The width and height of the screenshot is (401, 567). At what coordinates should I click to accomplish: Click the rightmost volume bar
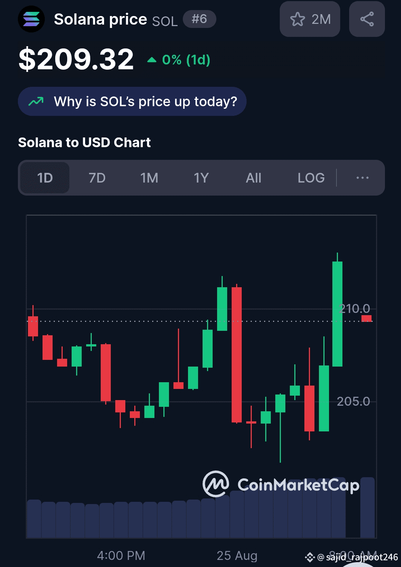[x=367, y=507]
